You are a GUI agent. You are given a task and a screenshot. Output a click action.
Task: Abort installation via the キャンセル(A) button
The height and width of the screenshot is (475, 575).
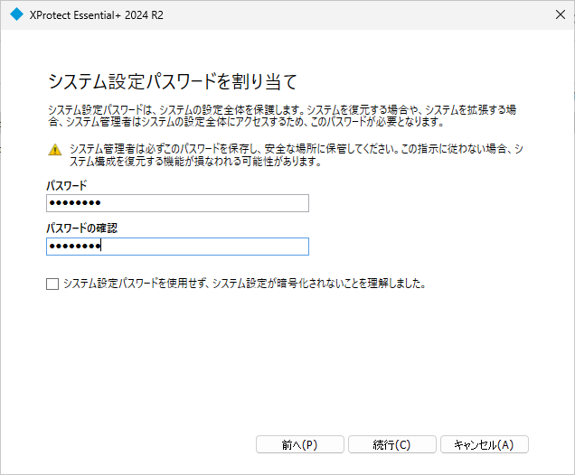[485, 444]
